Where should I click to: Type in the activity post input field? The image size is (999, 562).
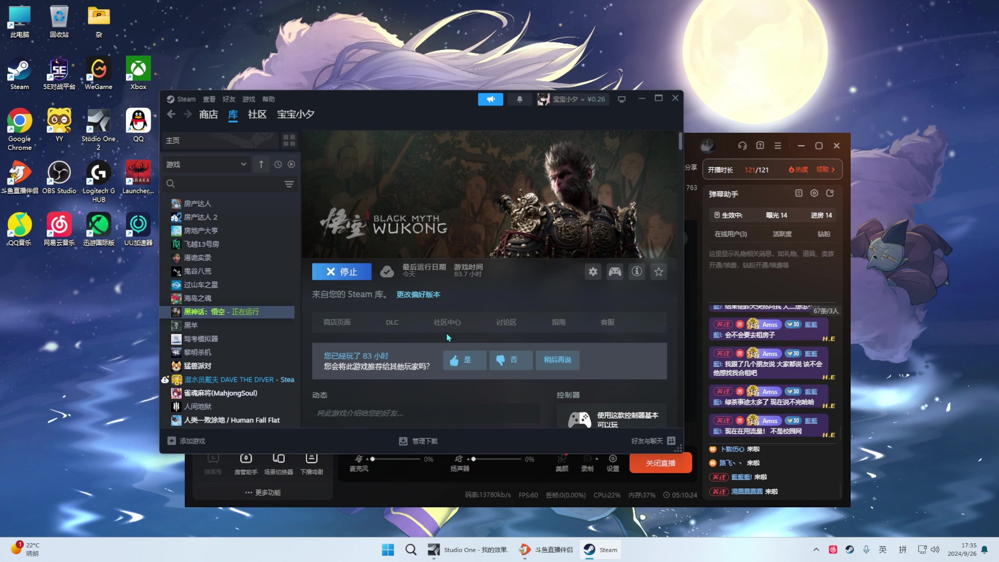(426, 413)
